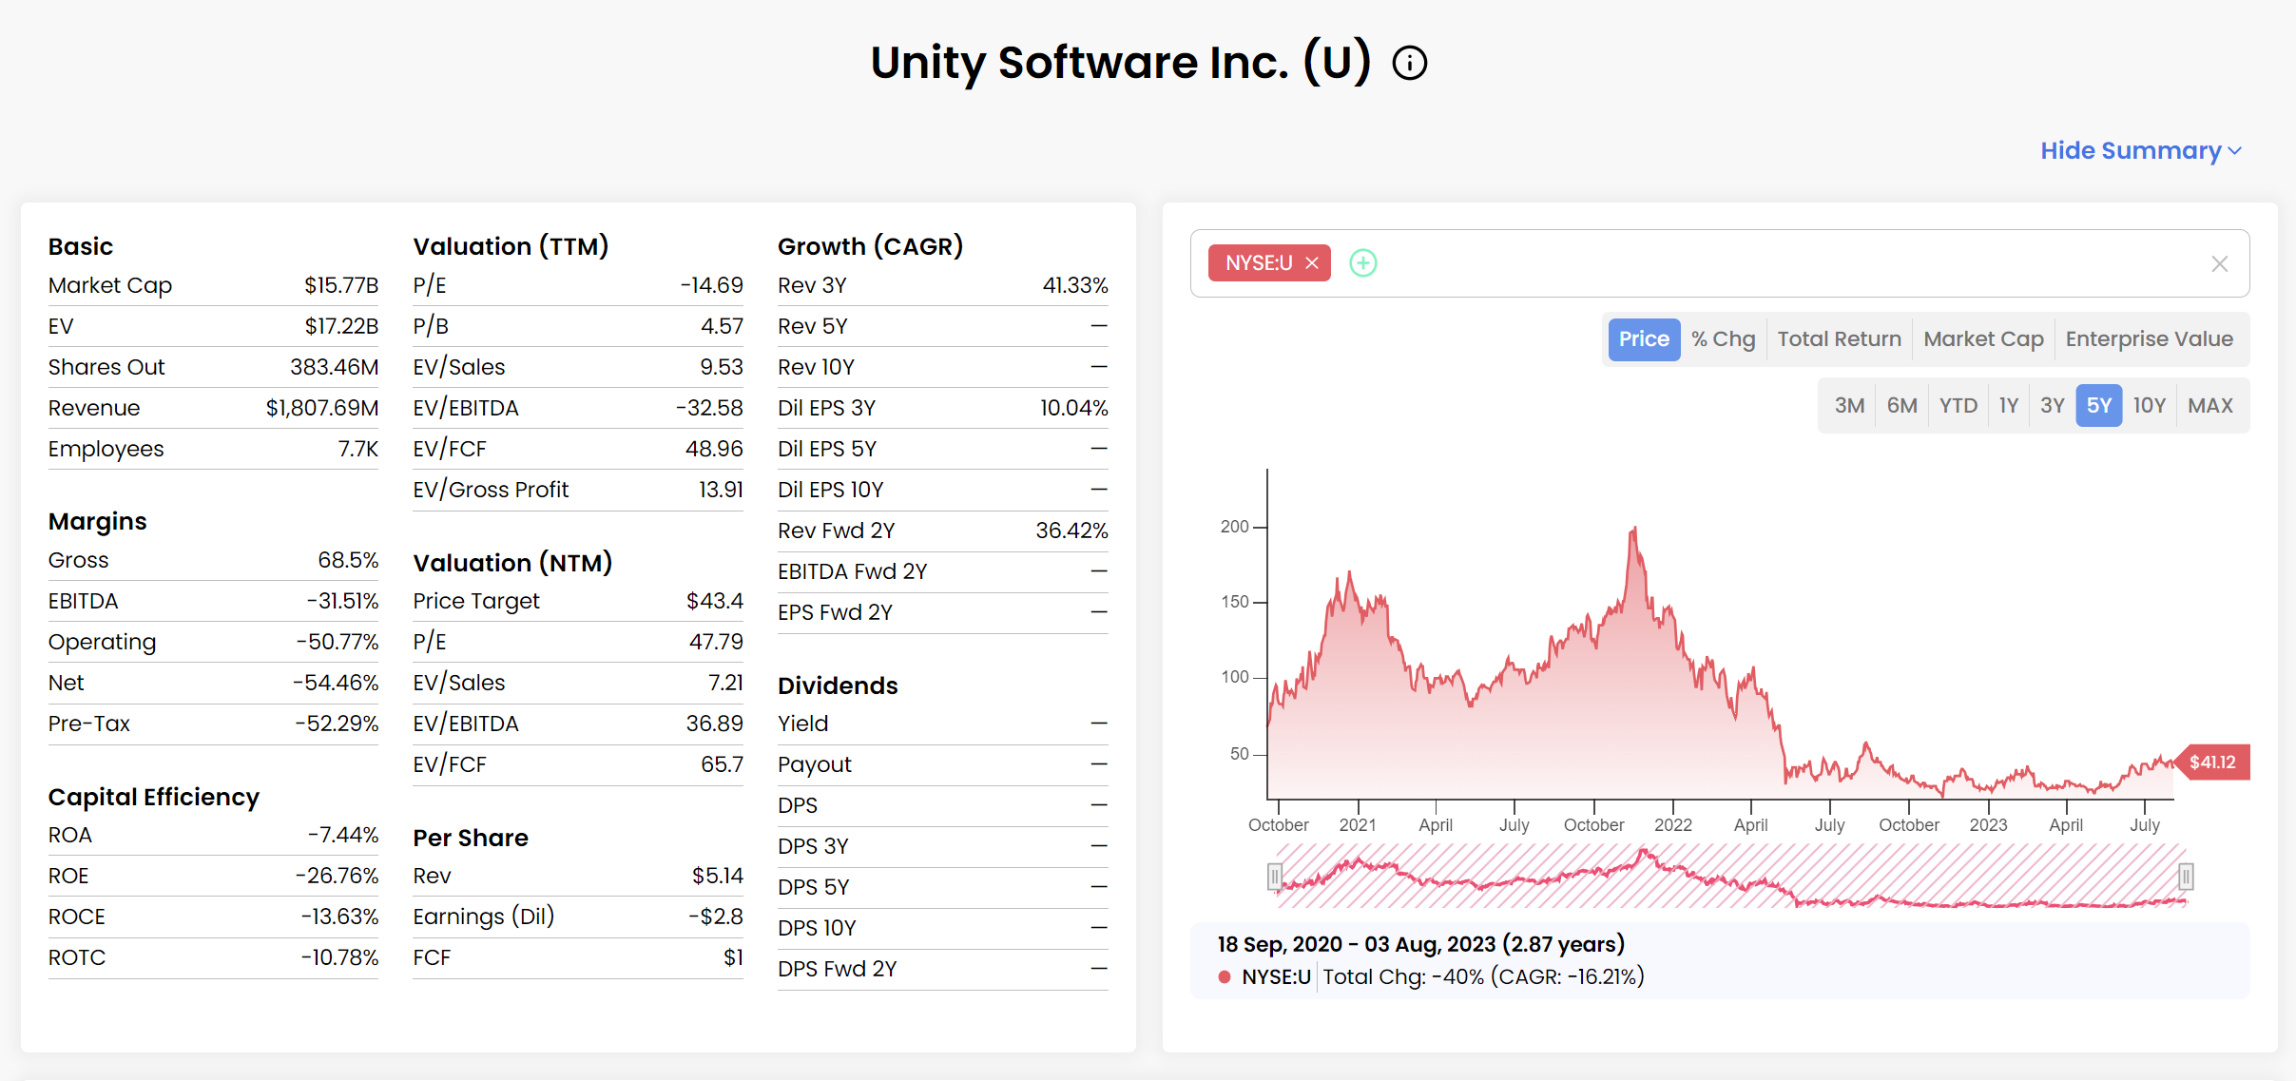Remove the NYSE:U ticker tag
Image resolution: width=2296 pixels, height=1081 pixels.
[x=1312, y=263]
